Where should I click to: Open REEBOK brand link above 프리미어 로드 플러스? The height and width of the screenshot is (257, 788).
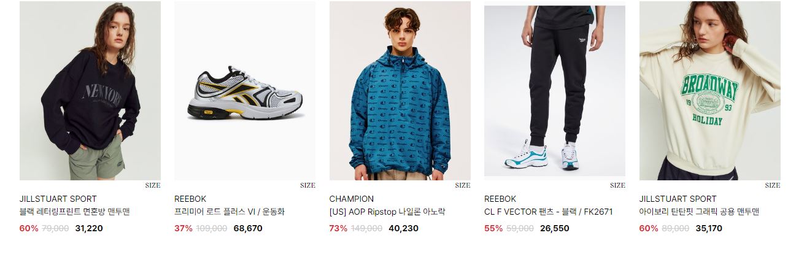pyautogui.click(x=190, y=199)
